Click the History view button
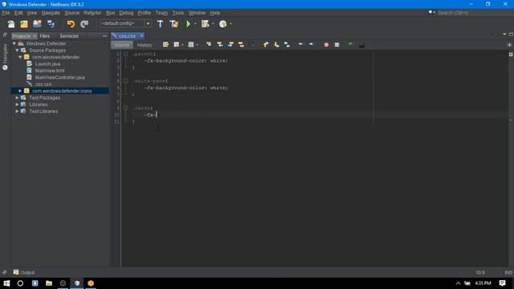 pyautogui.click(x=145, y=45)
